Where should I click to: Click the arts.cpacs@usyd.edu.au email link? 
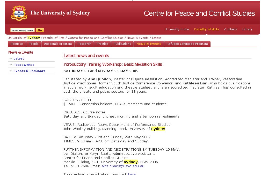(x=123, y=166)
